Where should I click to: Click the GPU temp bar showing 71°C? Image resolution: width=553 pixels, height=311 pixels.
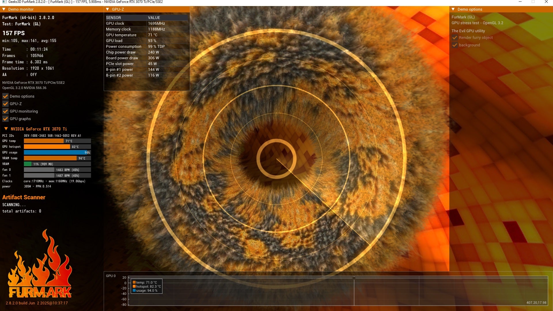tap(57, 141)
